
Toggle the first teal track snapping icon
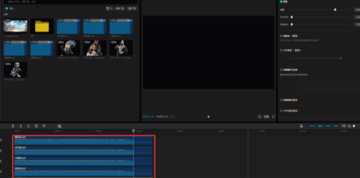pyautogui.click(x=312, y=126)
